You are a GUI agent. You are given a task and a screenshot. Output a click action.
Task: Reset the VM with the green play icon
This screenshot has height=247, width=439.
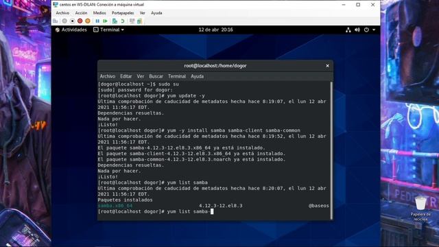[105, 21]
